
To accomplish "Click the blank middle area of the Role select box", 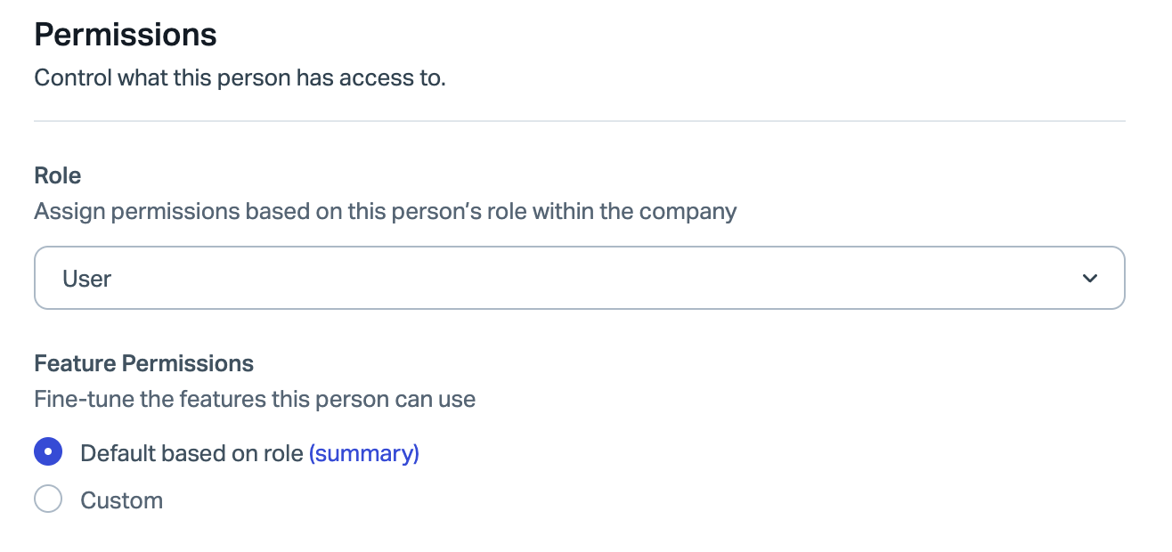I will click(x=579, y=279).
